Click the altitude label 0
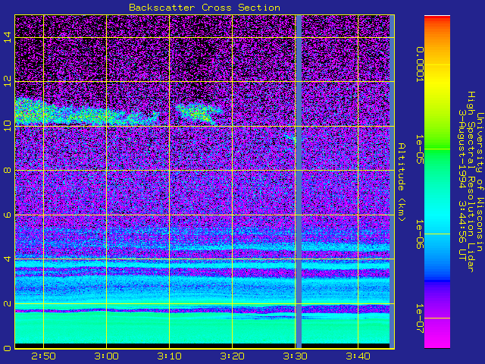This screenshot has height=364, width=485. (x=8, y=348)
